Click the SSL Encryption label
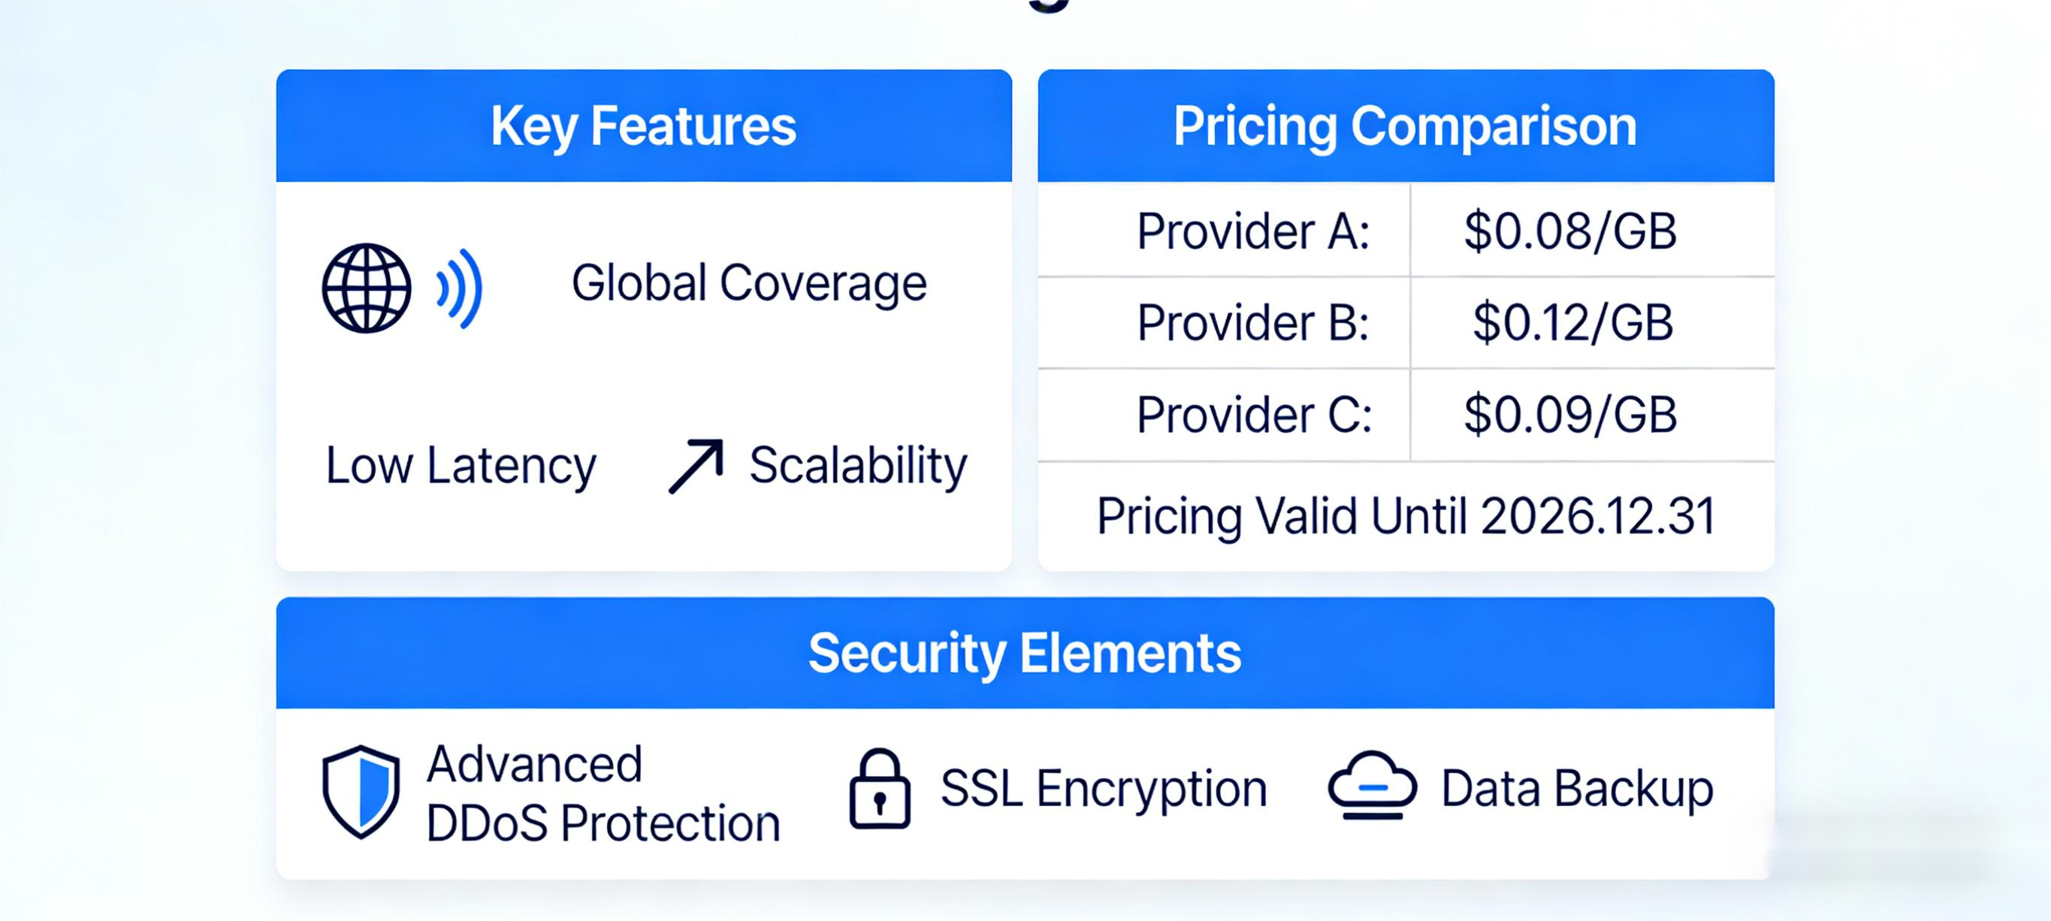Screen dimensions: 2051x921 tap(1104, 789)
